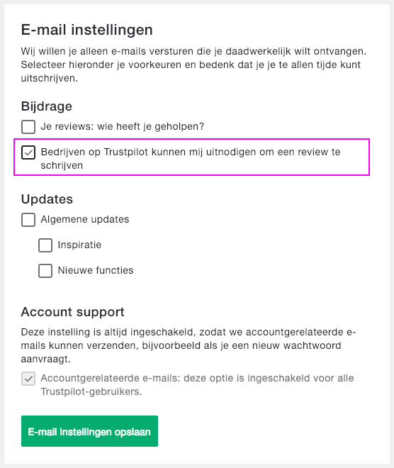The width and height of the screenshot is (394, 468).
Task: Click the greyed-out Accountgerelateerde e-mails checkbox
Action: [x=28, y=379]
